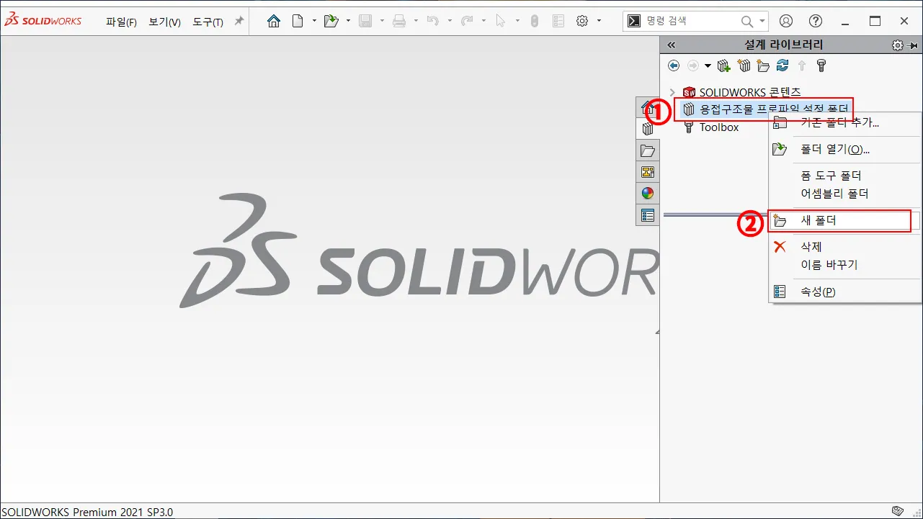Viewport: 923px width, 519px height.
Task: Open the dropdown arrow beside Undo icon
Action: 450,22
